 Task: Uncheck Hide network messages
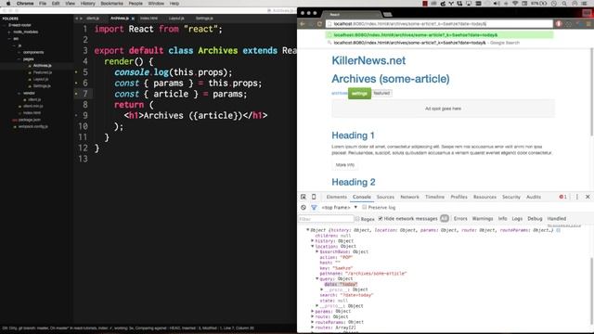(x=381, y=219)
